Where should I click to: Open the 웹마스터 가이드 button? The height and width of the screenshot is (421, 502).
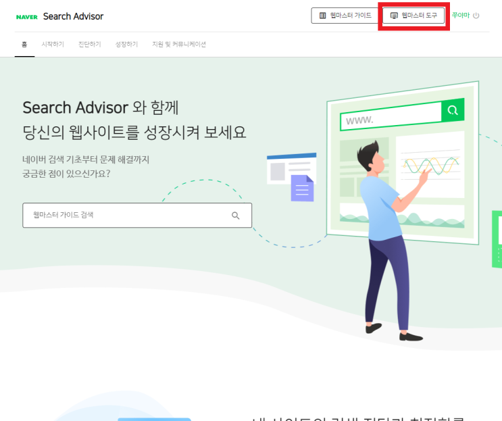(x=345, y=16)
